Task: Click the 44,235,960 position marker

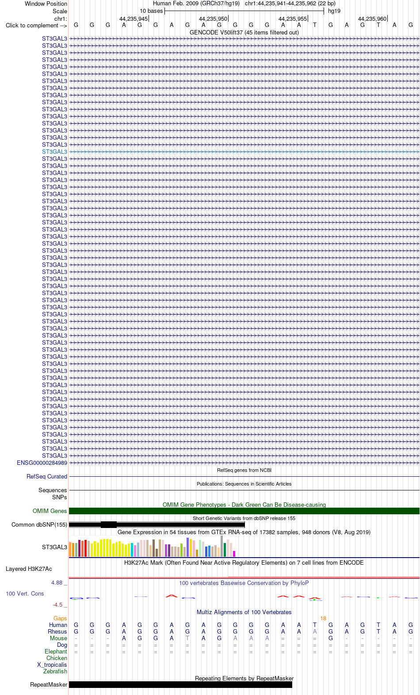Action: [372, 19]
